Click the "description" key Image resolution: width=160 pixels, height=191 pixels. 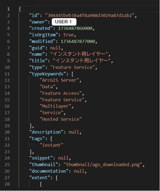[46, 132]
